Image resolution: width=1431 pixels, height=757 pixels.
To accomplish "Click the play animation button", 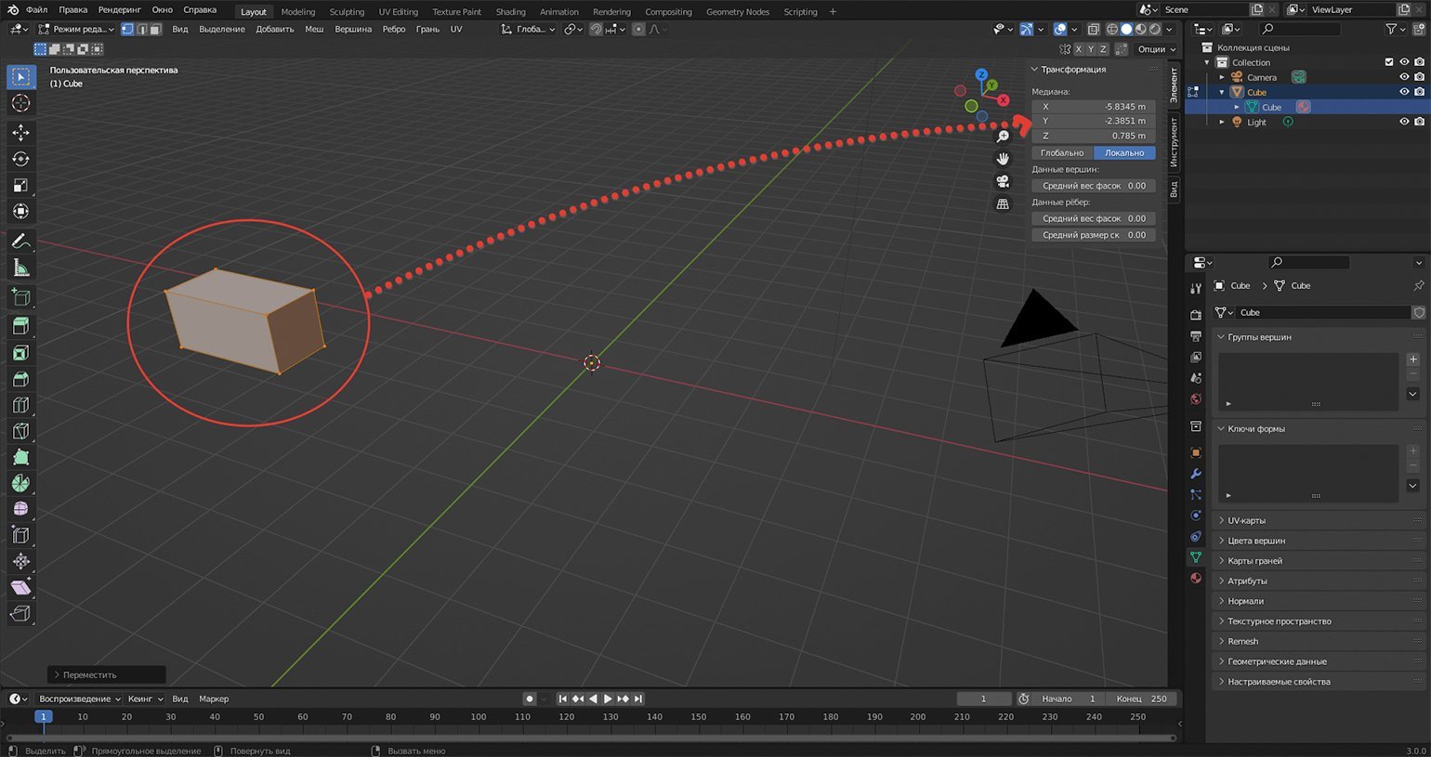I will [608, 698].
